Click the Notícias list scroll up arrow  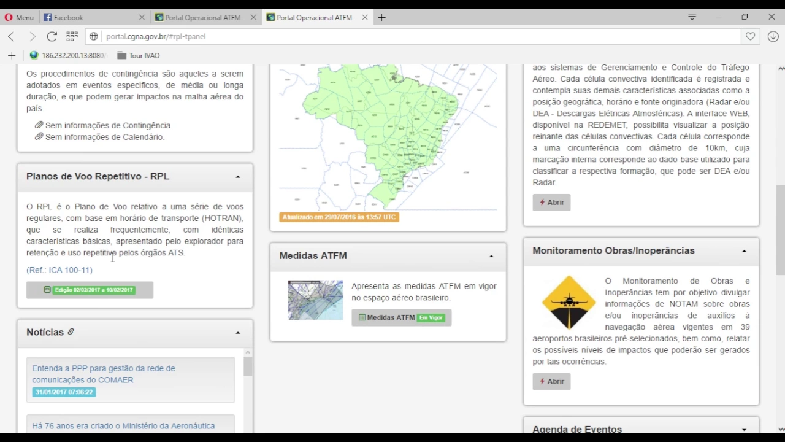click(248, 352)
